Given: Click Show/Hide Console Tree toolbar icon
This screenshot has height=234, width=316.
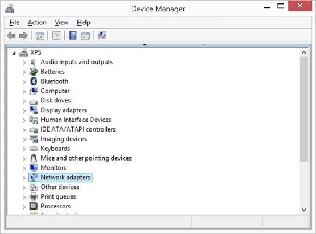Looking at the screenshot, I should (x=40, y=36).
